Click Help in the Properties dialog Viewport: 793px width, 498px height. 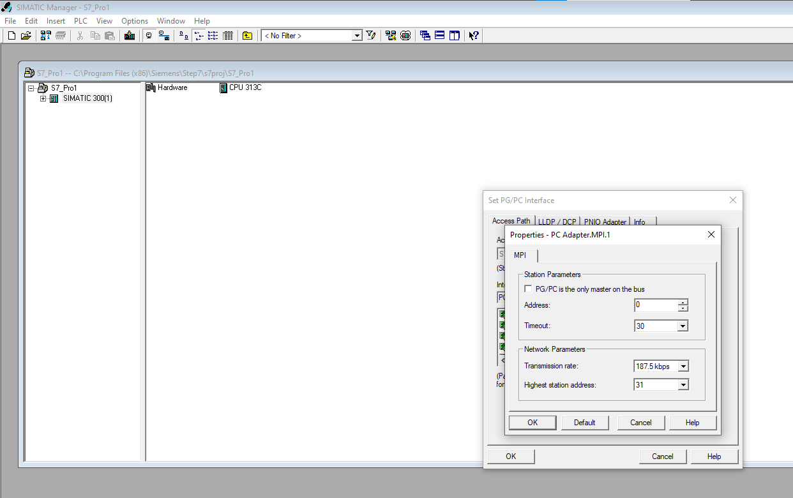click(x=693, y=423)
